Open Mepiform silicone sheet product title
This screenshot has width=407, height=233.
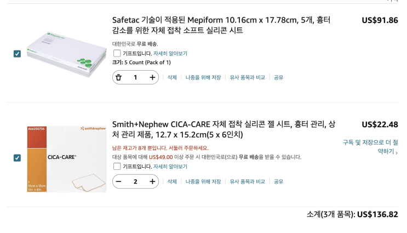click(221, 25)
